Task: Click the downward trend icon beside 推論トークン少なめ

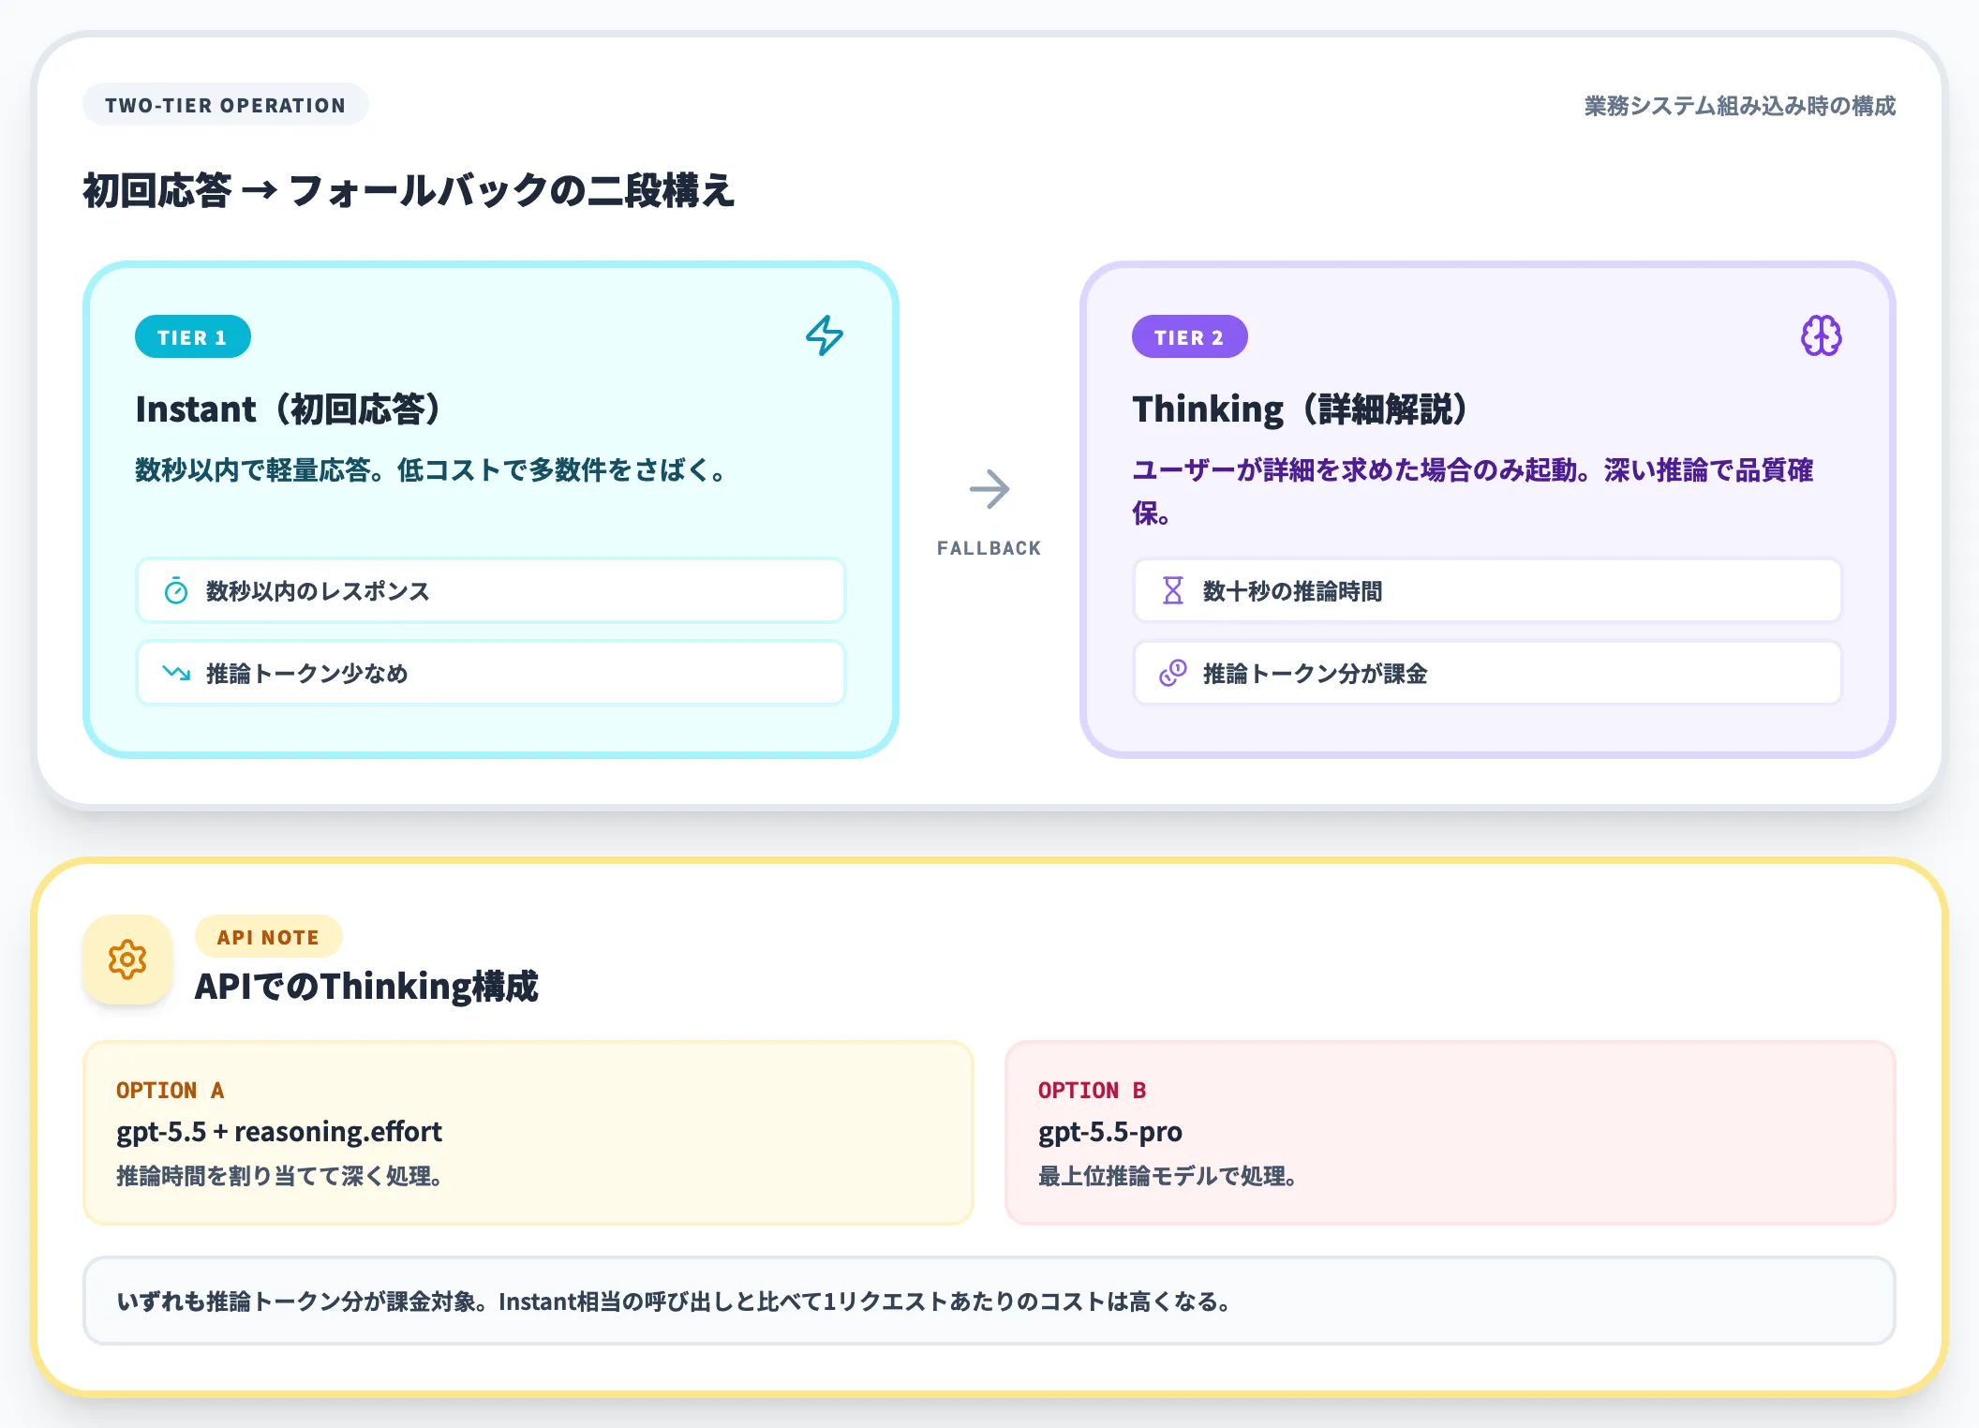Action: pyautogui.click(x=176, y=673)
